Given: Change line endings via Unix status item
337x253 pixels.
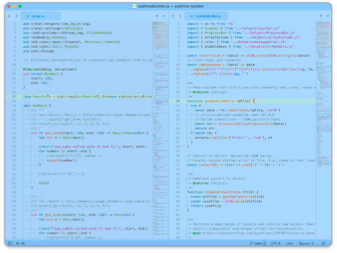Looking at the screenshot, I should [x=289, y=243].
